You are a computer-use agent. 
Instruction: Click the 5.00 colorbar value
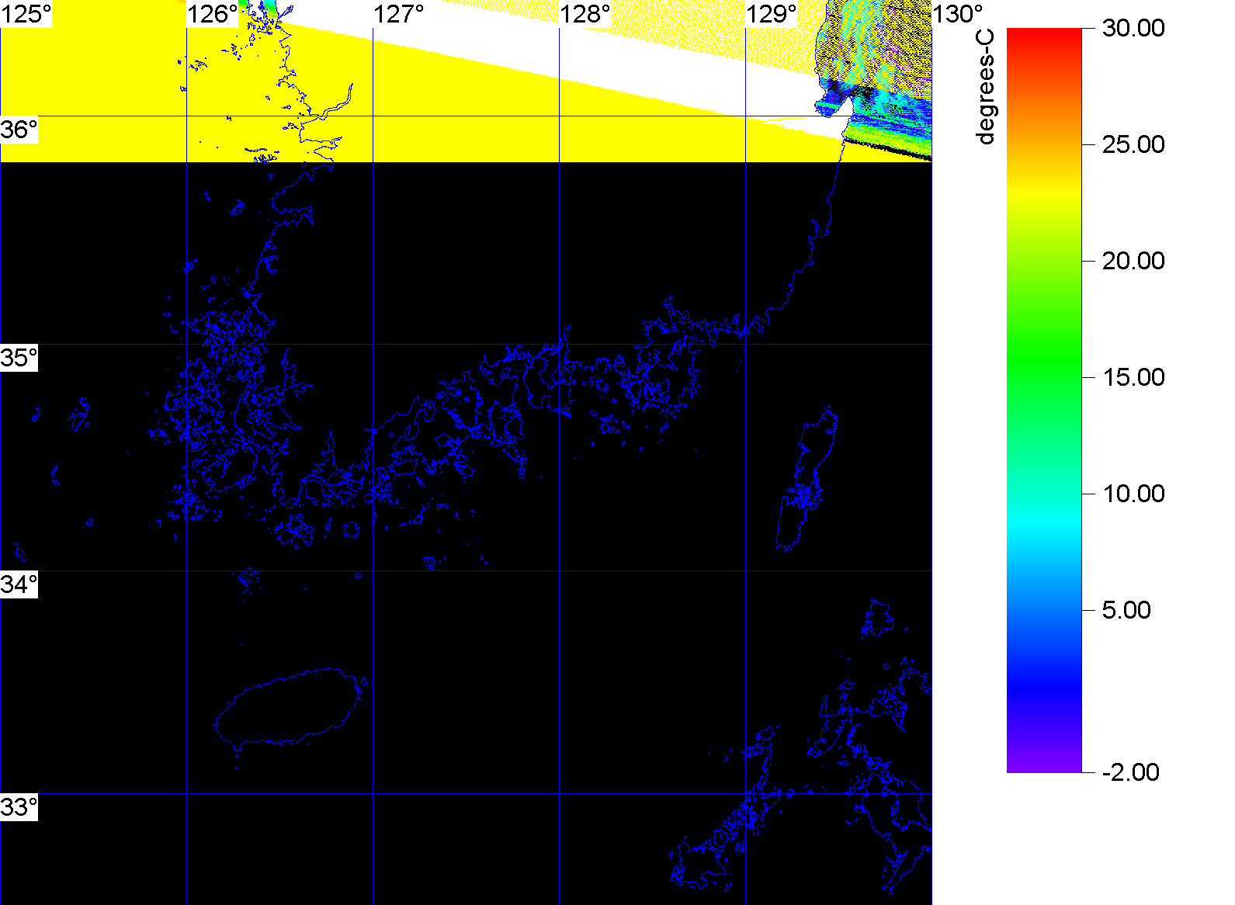pos(1126,610)
